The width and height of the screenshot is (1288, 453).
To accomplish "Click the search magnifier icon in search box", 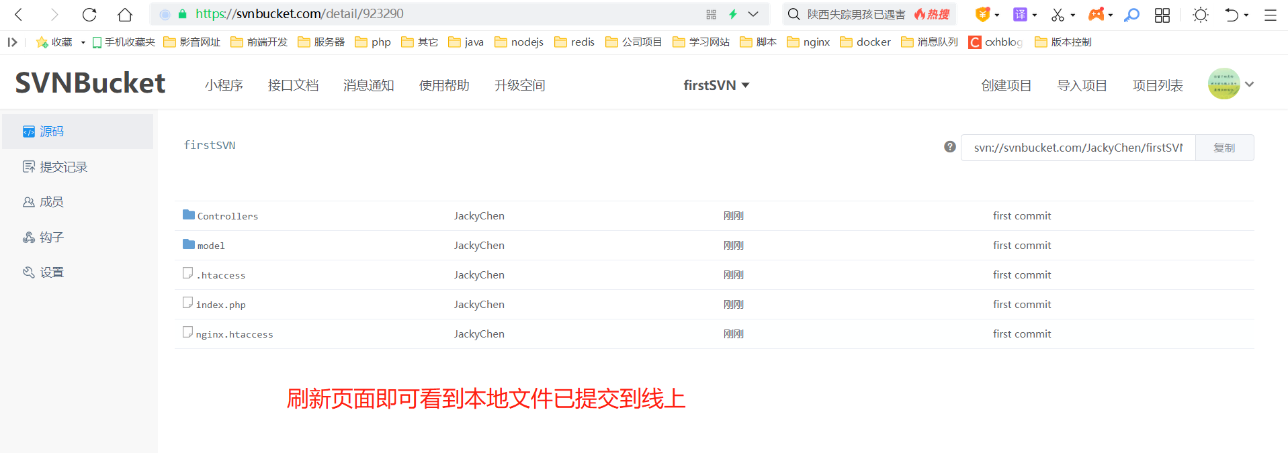I will coord(793,14).
